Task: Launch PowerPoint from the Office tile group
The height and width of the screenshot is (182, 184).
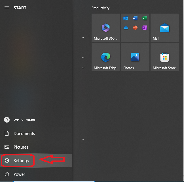Action: point(135,28)
